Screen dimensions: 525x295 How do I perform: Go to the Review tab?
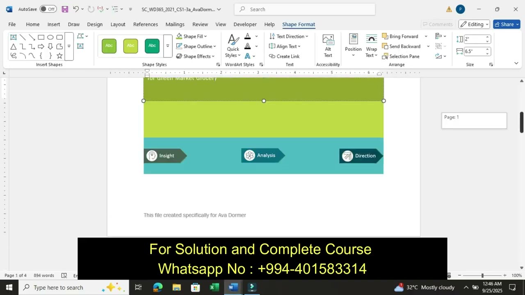pos(200,24)
